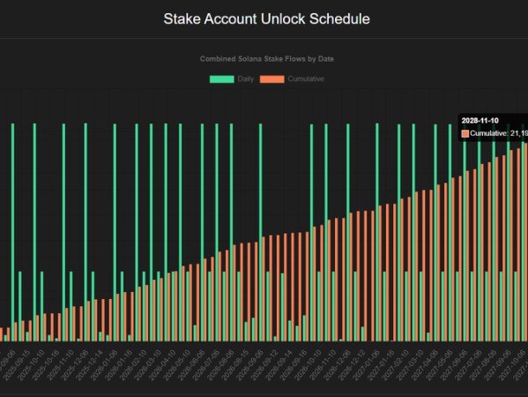
Task: Click the Combined Solana Stake Flows subtitle
Action: coord(267,58)
